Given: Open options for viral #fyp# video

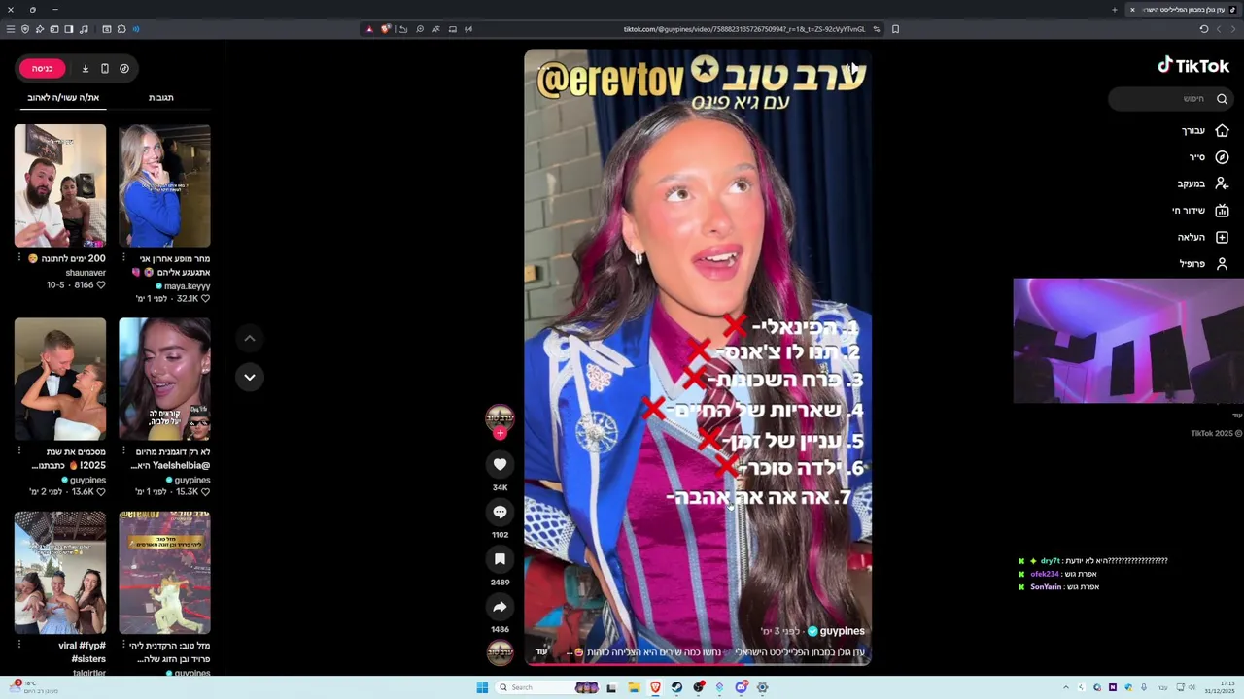Looking at the screenshot, I should point(18,645).
